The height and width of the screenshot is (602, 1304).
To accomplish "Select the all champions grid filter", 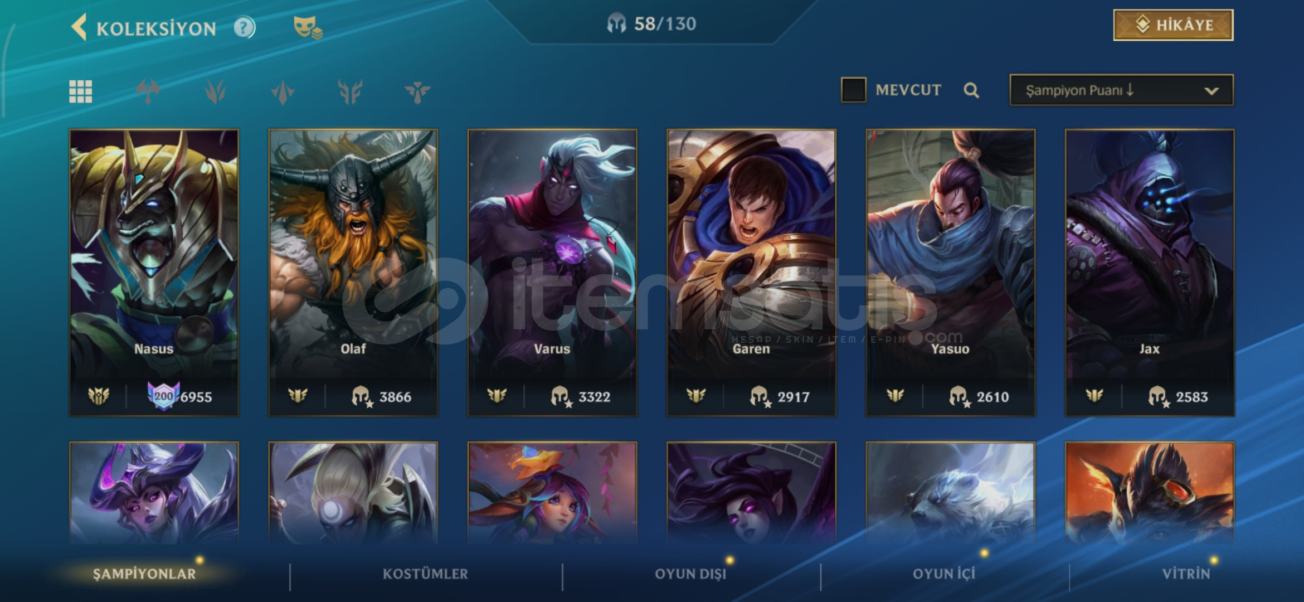I will pos(80,91).
